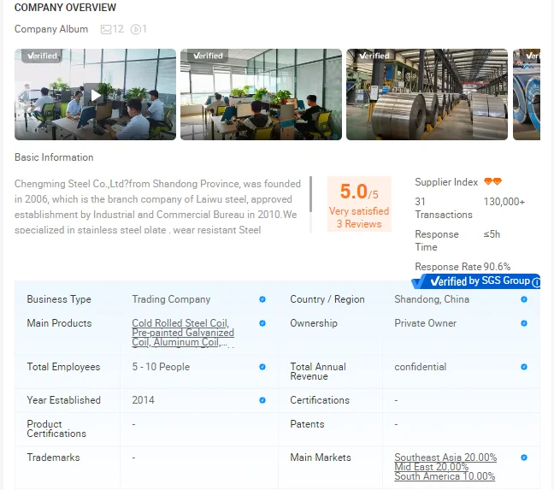This screenshot has width=554, height=490.
Task: Click verified dot beside Shandong, China
Action: [x=524, y=299]
